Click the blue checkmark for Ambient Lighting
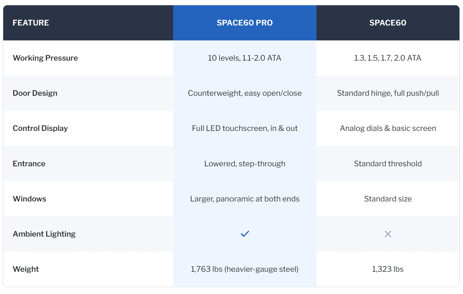Viewport: 463px width, 294px height. pos(245,234)
